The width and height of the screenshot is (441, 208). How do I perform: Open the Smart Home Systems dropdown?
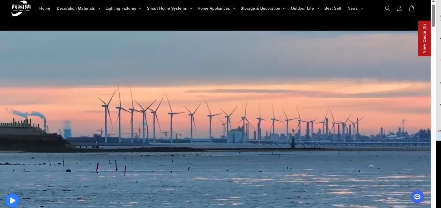pos(169,8)
